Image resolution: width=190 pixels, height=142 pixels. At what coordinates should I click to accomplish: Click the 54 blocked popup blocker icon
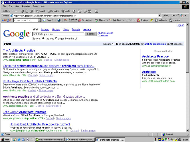click(x=85, y=20)
